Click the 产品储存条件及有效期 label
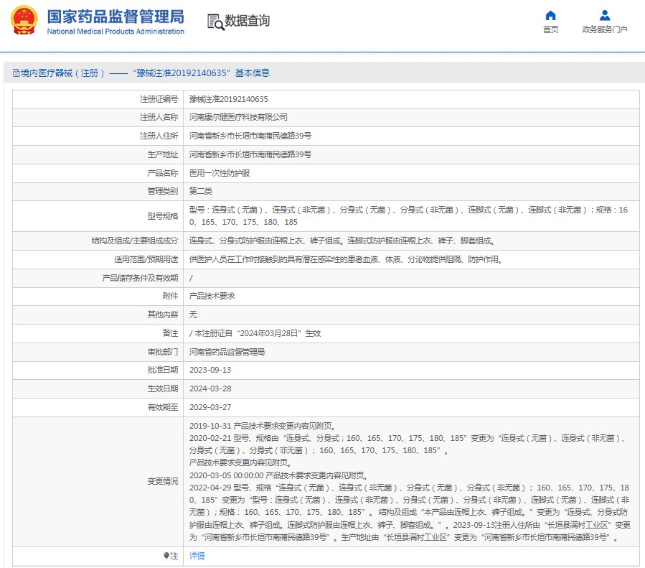The width and height of the screenshot is (645, 568). click(x=140, y=278)
